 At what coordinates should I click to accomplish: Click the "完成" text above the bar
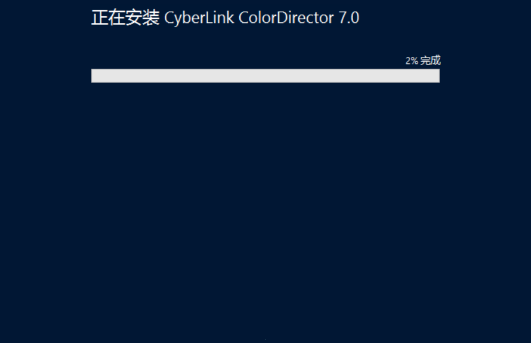click(x=431, y=61)
